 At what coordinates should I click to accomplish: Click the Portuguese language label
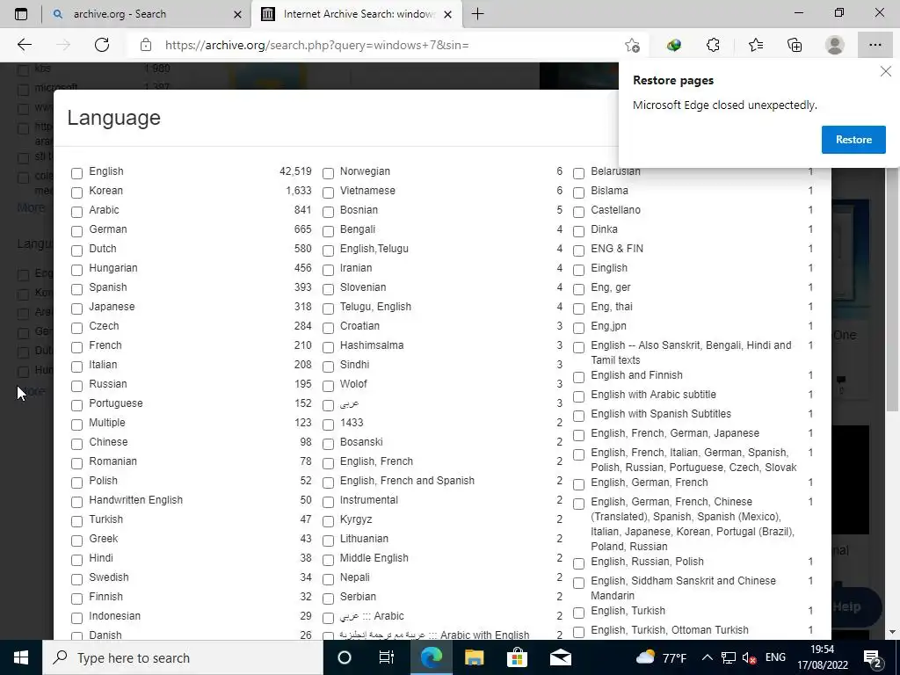click(x=116, y=403)
